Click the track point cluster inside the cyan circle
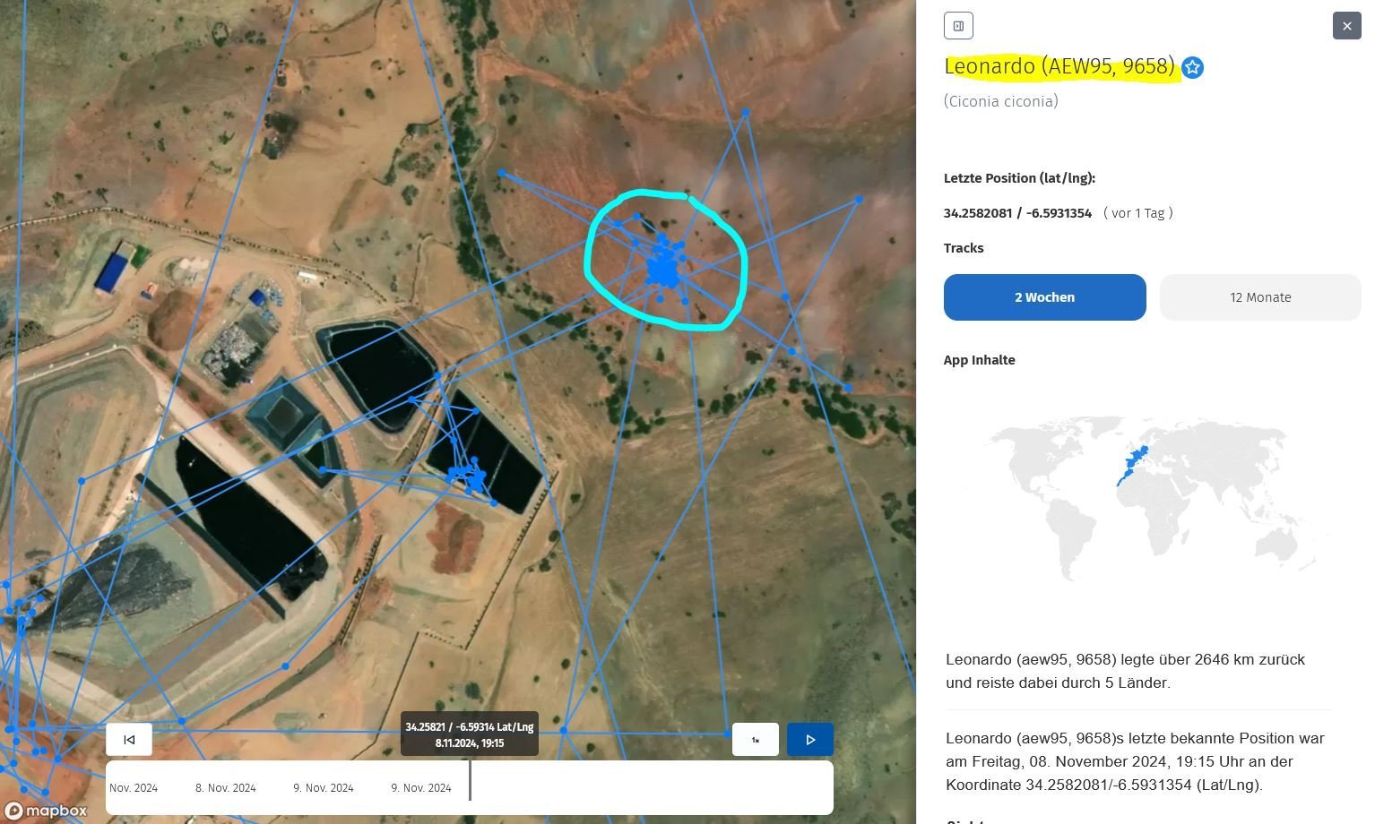The height and width of the screenshot is (824, 1375). 663,268
